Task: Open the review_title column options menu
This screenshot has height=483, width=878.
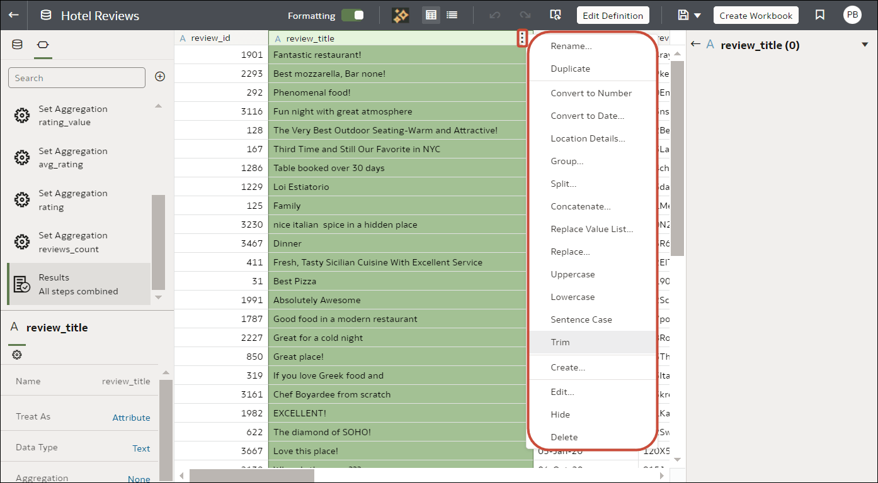Action: tap(522, 38)
